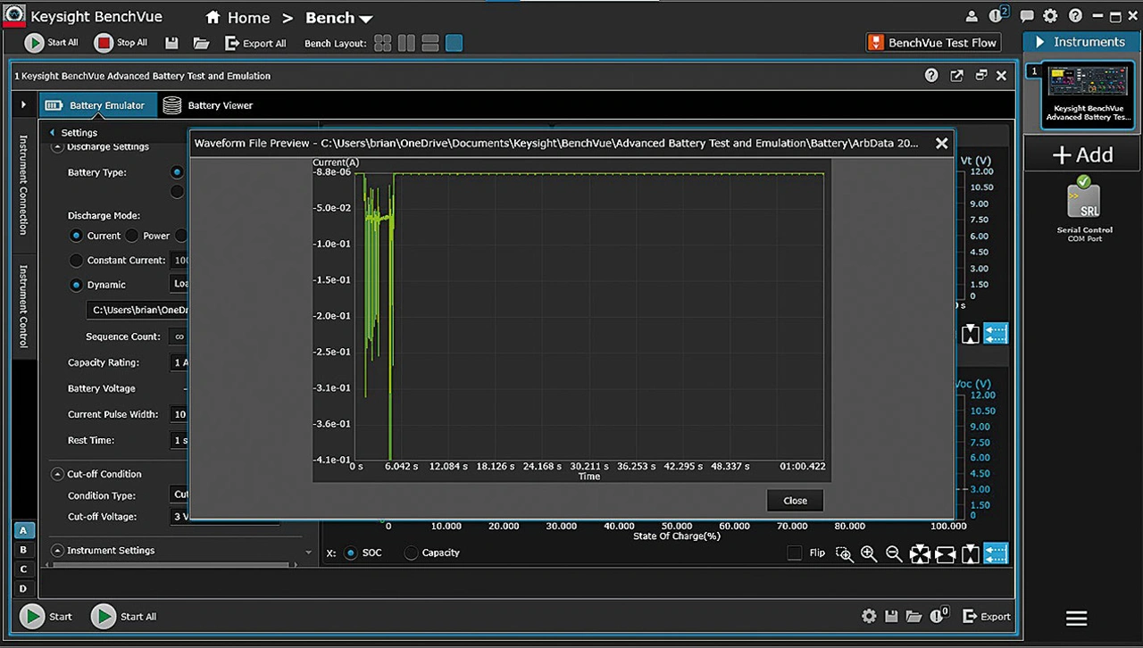The width and height of the screenshot is (1143, 648).
Task: Enable the Flip checkbox
Action: (x=795, y=553)
